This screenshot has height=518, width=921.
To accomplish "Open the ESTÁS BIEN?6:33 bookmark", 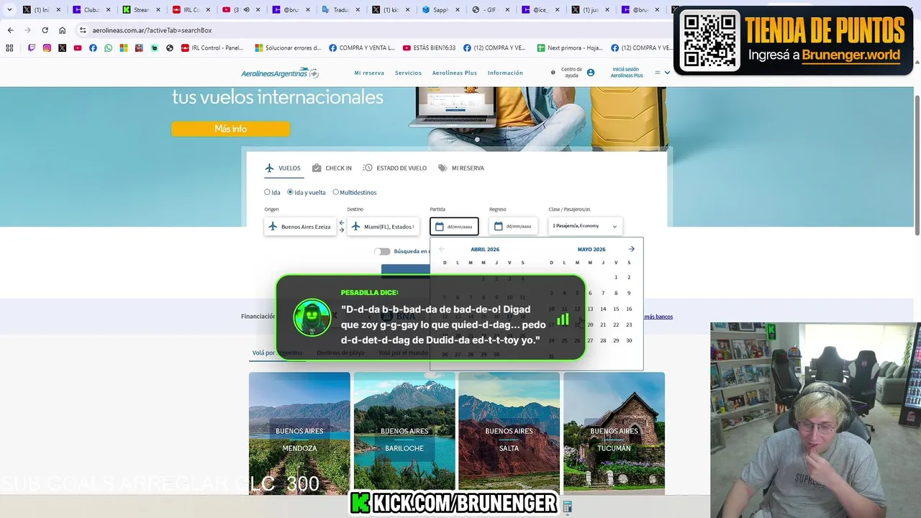I will (x=430, y=48).
